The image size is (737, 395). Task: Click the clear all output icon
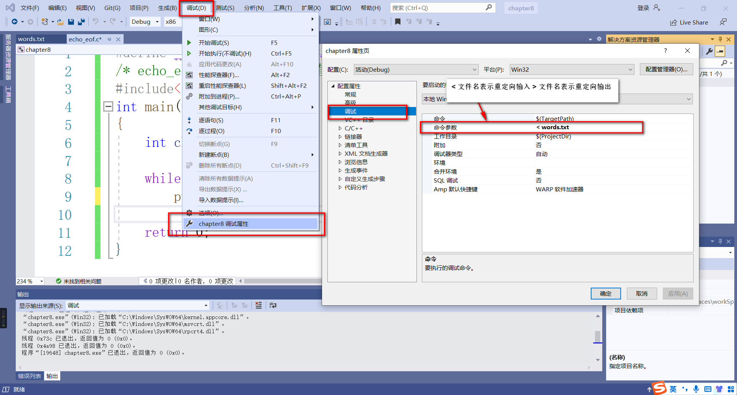coord(259,305)
